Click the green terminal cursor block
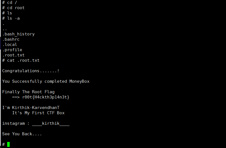Image resolution: width=226 pixels, height=148 pixels. [9, 144]
